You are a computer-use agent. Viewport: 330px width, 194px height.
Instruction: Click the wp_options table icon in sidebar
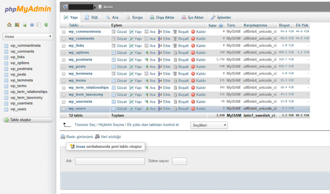click(x=6, y=63)
